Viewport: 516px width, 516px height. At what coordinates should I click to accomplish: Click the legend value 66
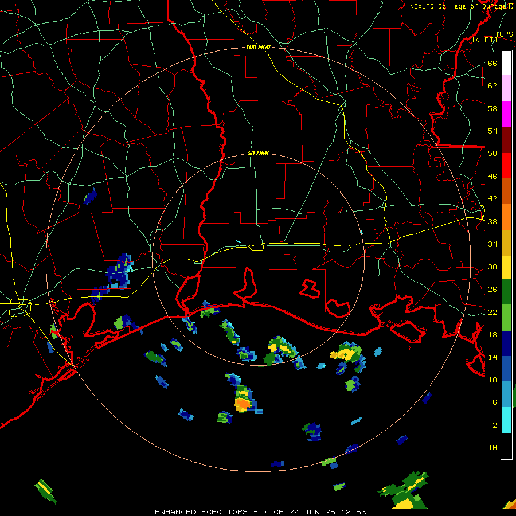[492, 63]
